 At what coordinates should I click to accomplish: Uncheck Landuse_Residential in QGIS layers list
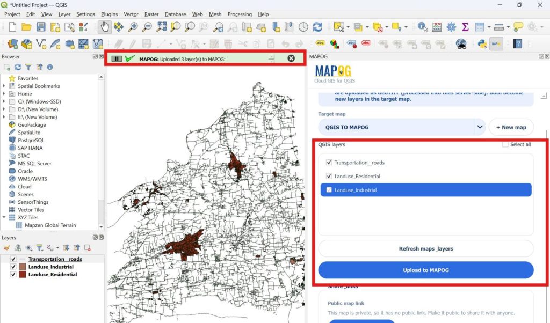(329, 176)
